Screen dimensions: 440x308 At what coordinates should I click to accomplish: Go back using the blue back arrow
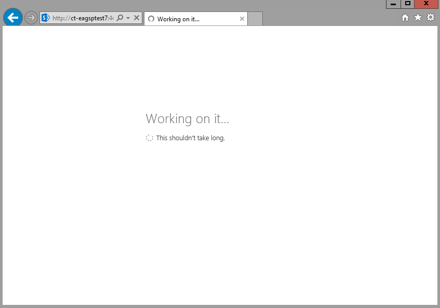click(x=13, y=17)
